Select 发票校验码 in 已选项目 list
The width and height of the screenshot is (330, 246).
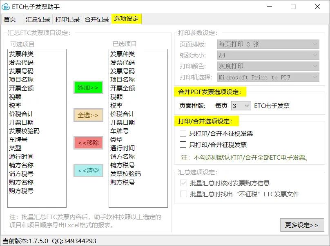click(126, 174)
